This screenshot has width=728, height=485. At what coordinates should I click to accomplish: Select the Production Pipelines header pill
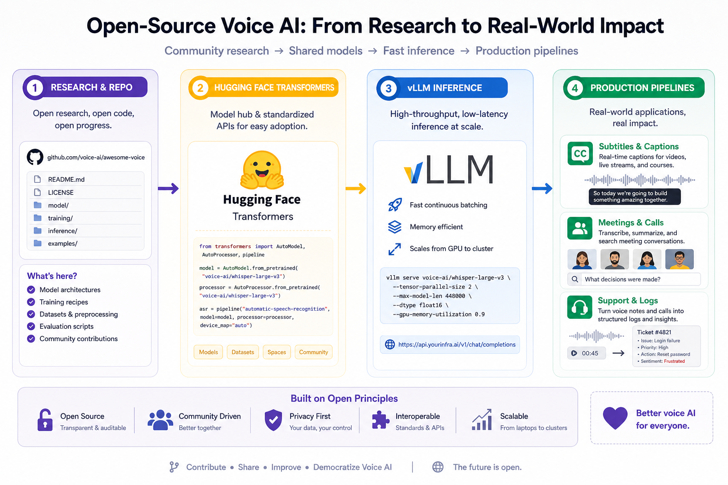(634, 88)
